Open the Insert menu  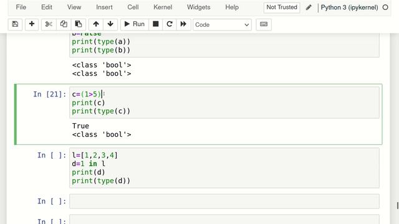click(104, 7)
